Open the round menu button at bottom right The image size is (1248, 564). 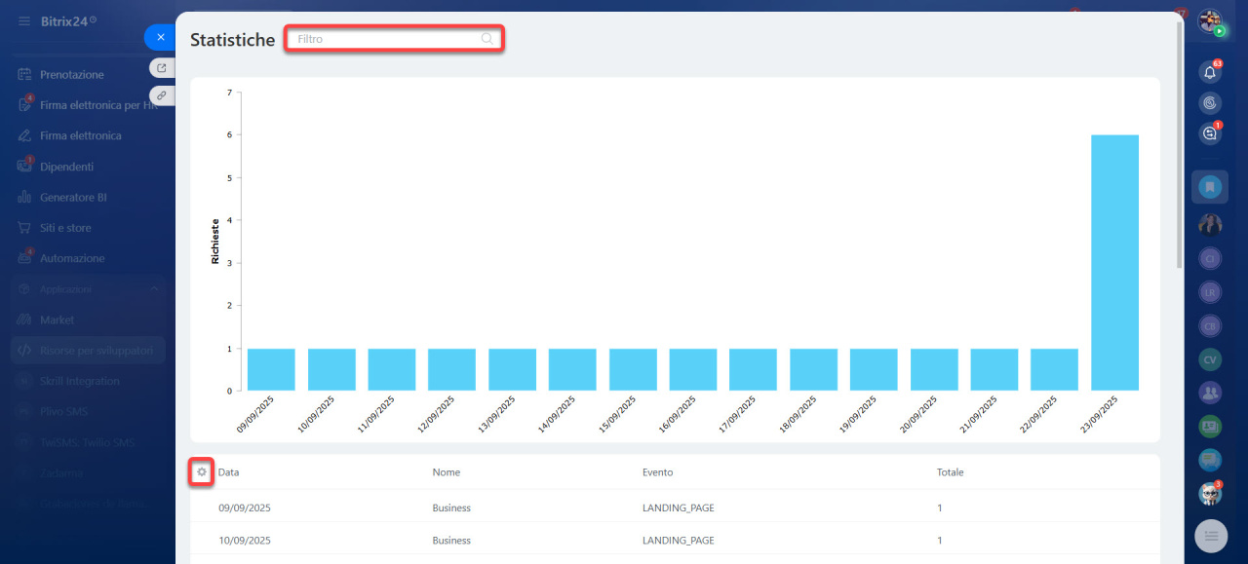pos(1212,535)
